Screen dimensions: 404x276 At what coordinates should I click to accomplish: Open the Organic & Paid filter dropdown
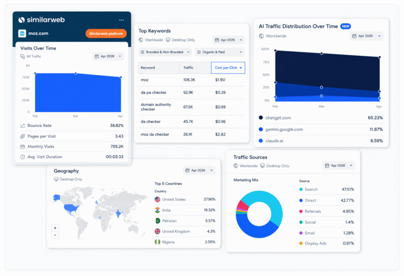[220, 52]
